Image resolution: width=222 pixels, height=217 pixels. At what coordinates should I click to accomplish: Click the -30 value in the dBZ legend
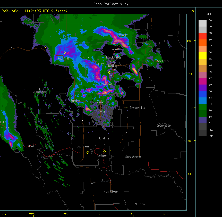coord(211,136)
